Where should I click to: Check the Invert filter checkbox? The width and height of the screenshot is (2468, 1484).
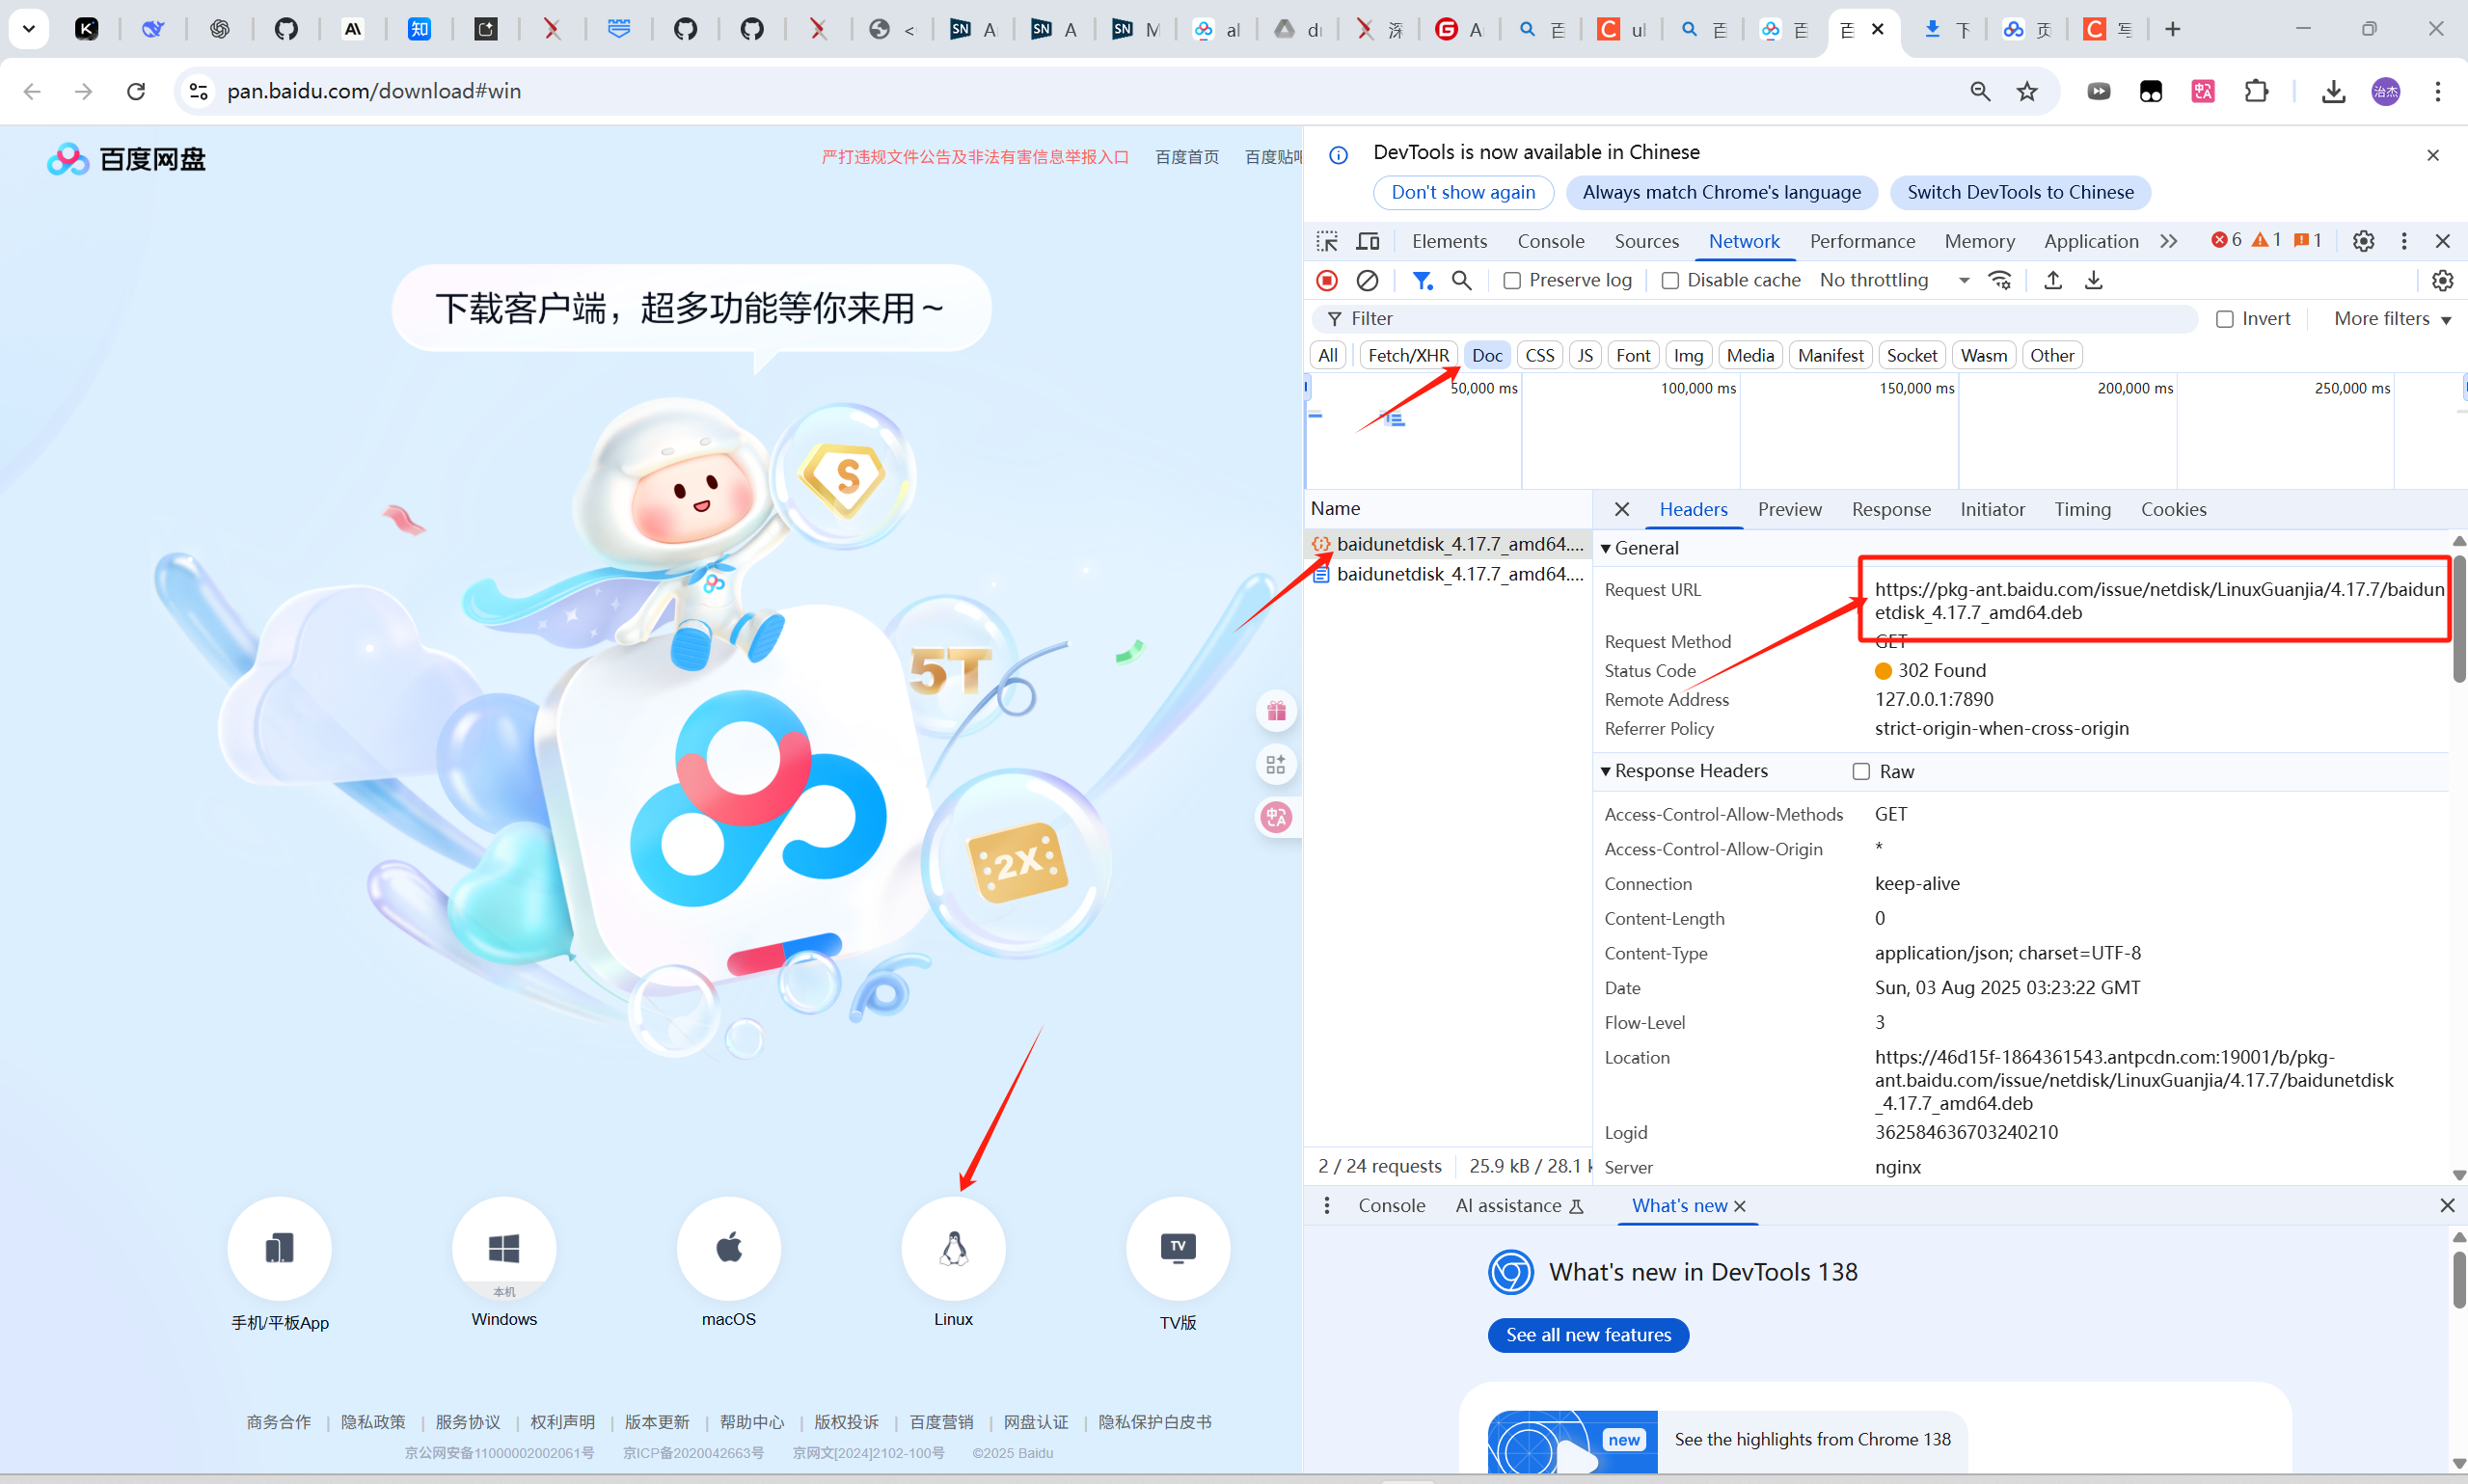coord(2225,319)
